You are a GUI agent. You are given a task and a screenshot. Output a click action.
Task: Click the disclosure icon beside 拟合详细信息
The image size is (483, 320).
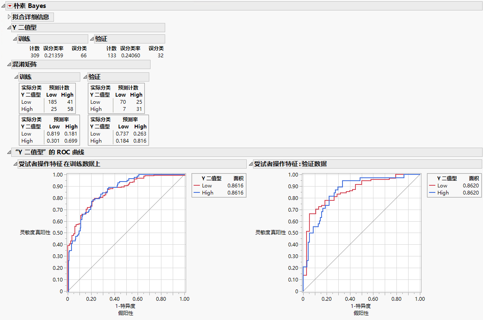point(8,17)
